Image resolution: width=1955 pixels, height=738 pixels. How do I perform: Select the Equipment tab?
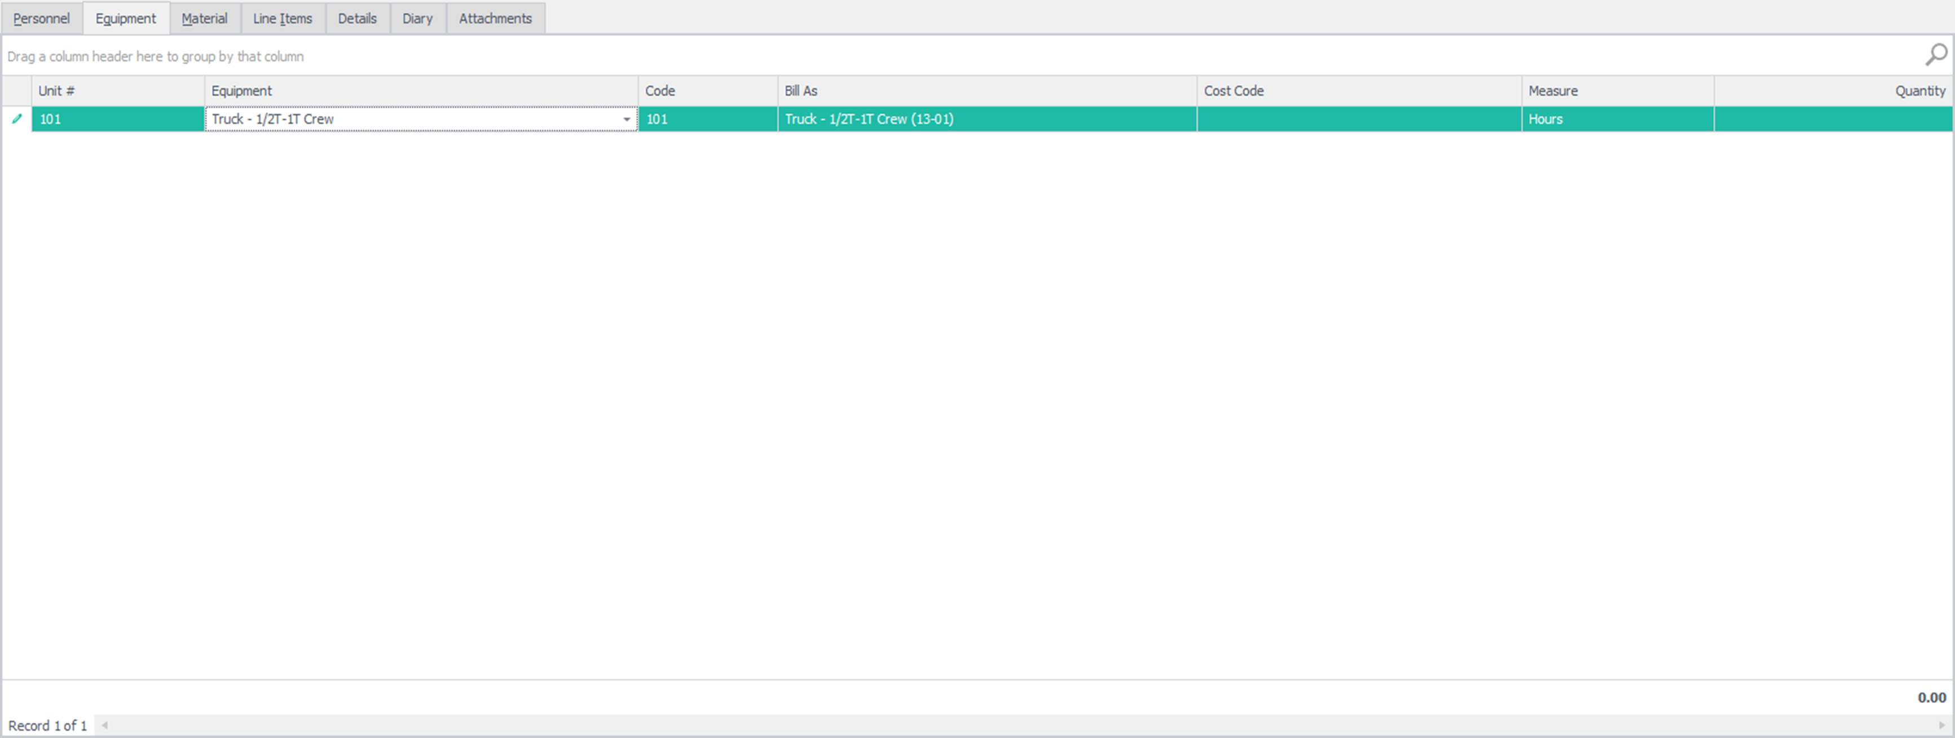126,18
